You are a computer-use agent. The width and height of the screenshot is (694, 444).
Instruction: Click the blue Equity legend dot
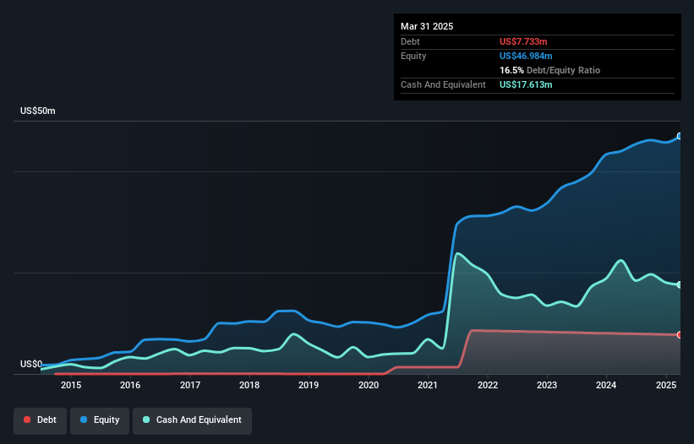(x=84, y=420)
